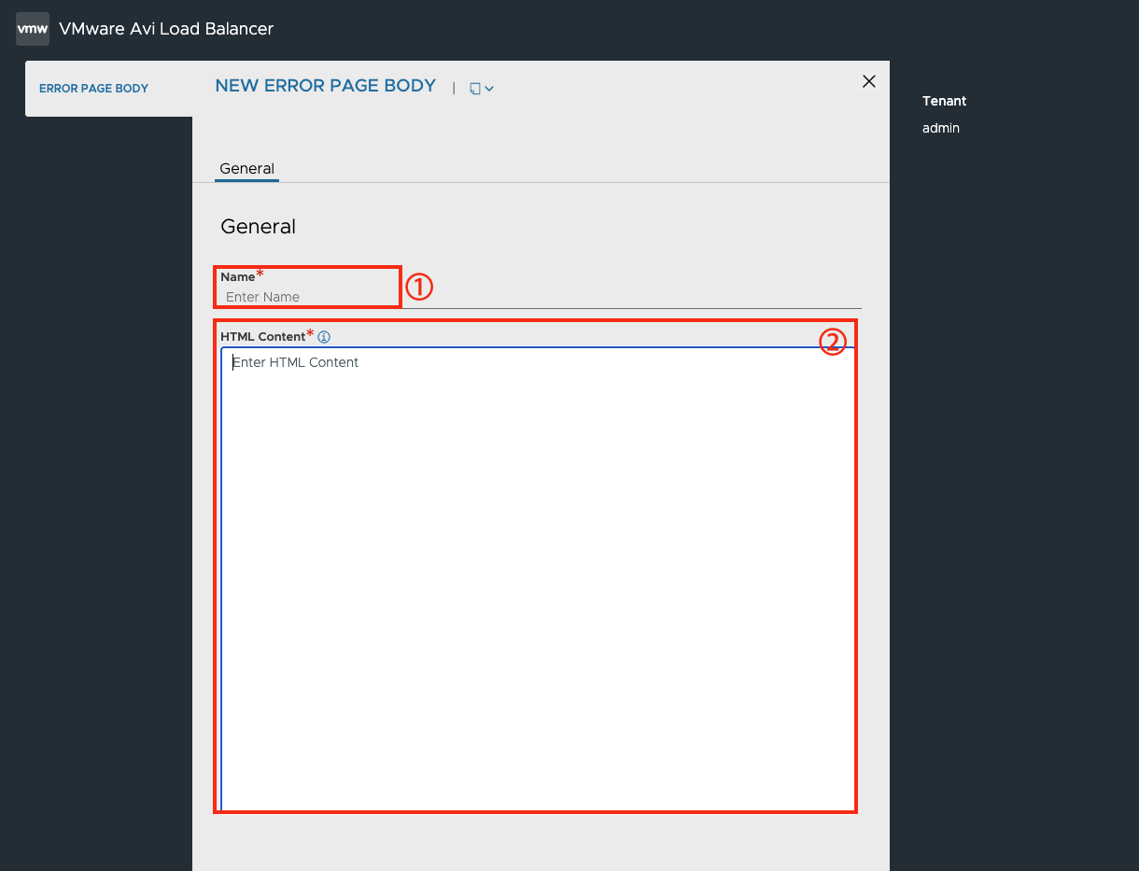The height and width of the screenshot is (871, 1139).
Task: Switch to the General tab
Action: click(x=246, y=169)
